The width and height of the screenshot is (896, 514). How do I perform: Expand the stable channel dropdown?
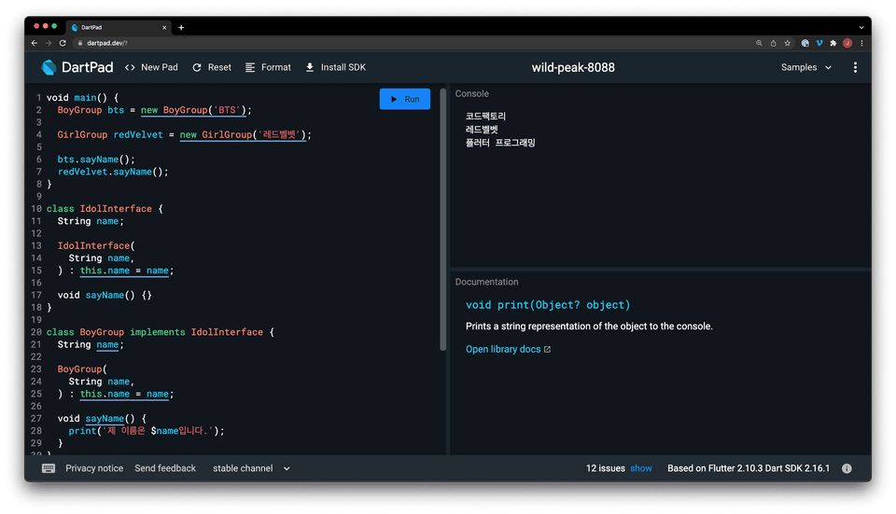tap(251, 468)
